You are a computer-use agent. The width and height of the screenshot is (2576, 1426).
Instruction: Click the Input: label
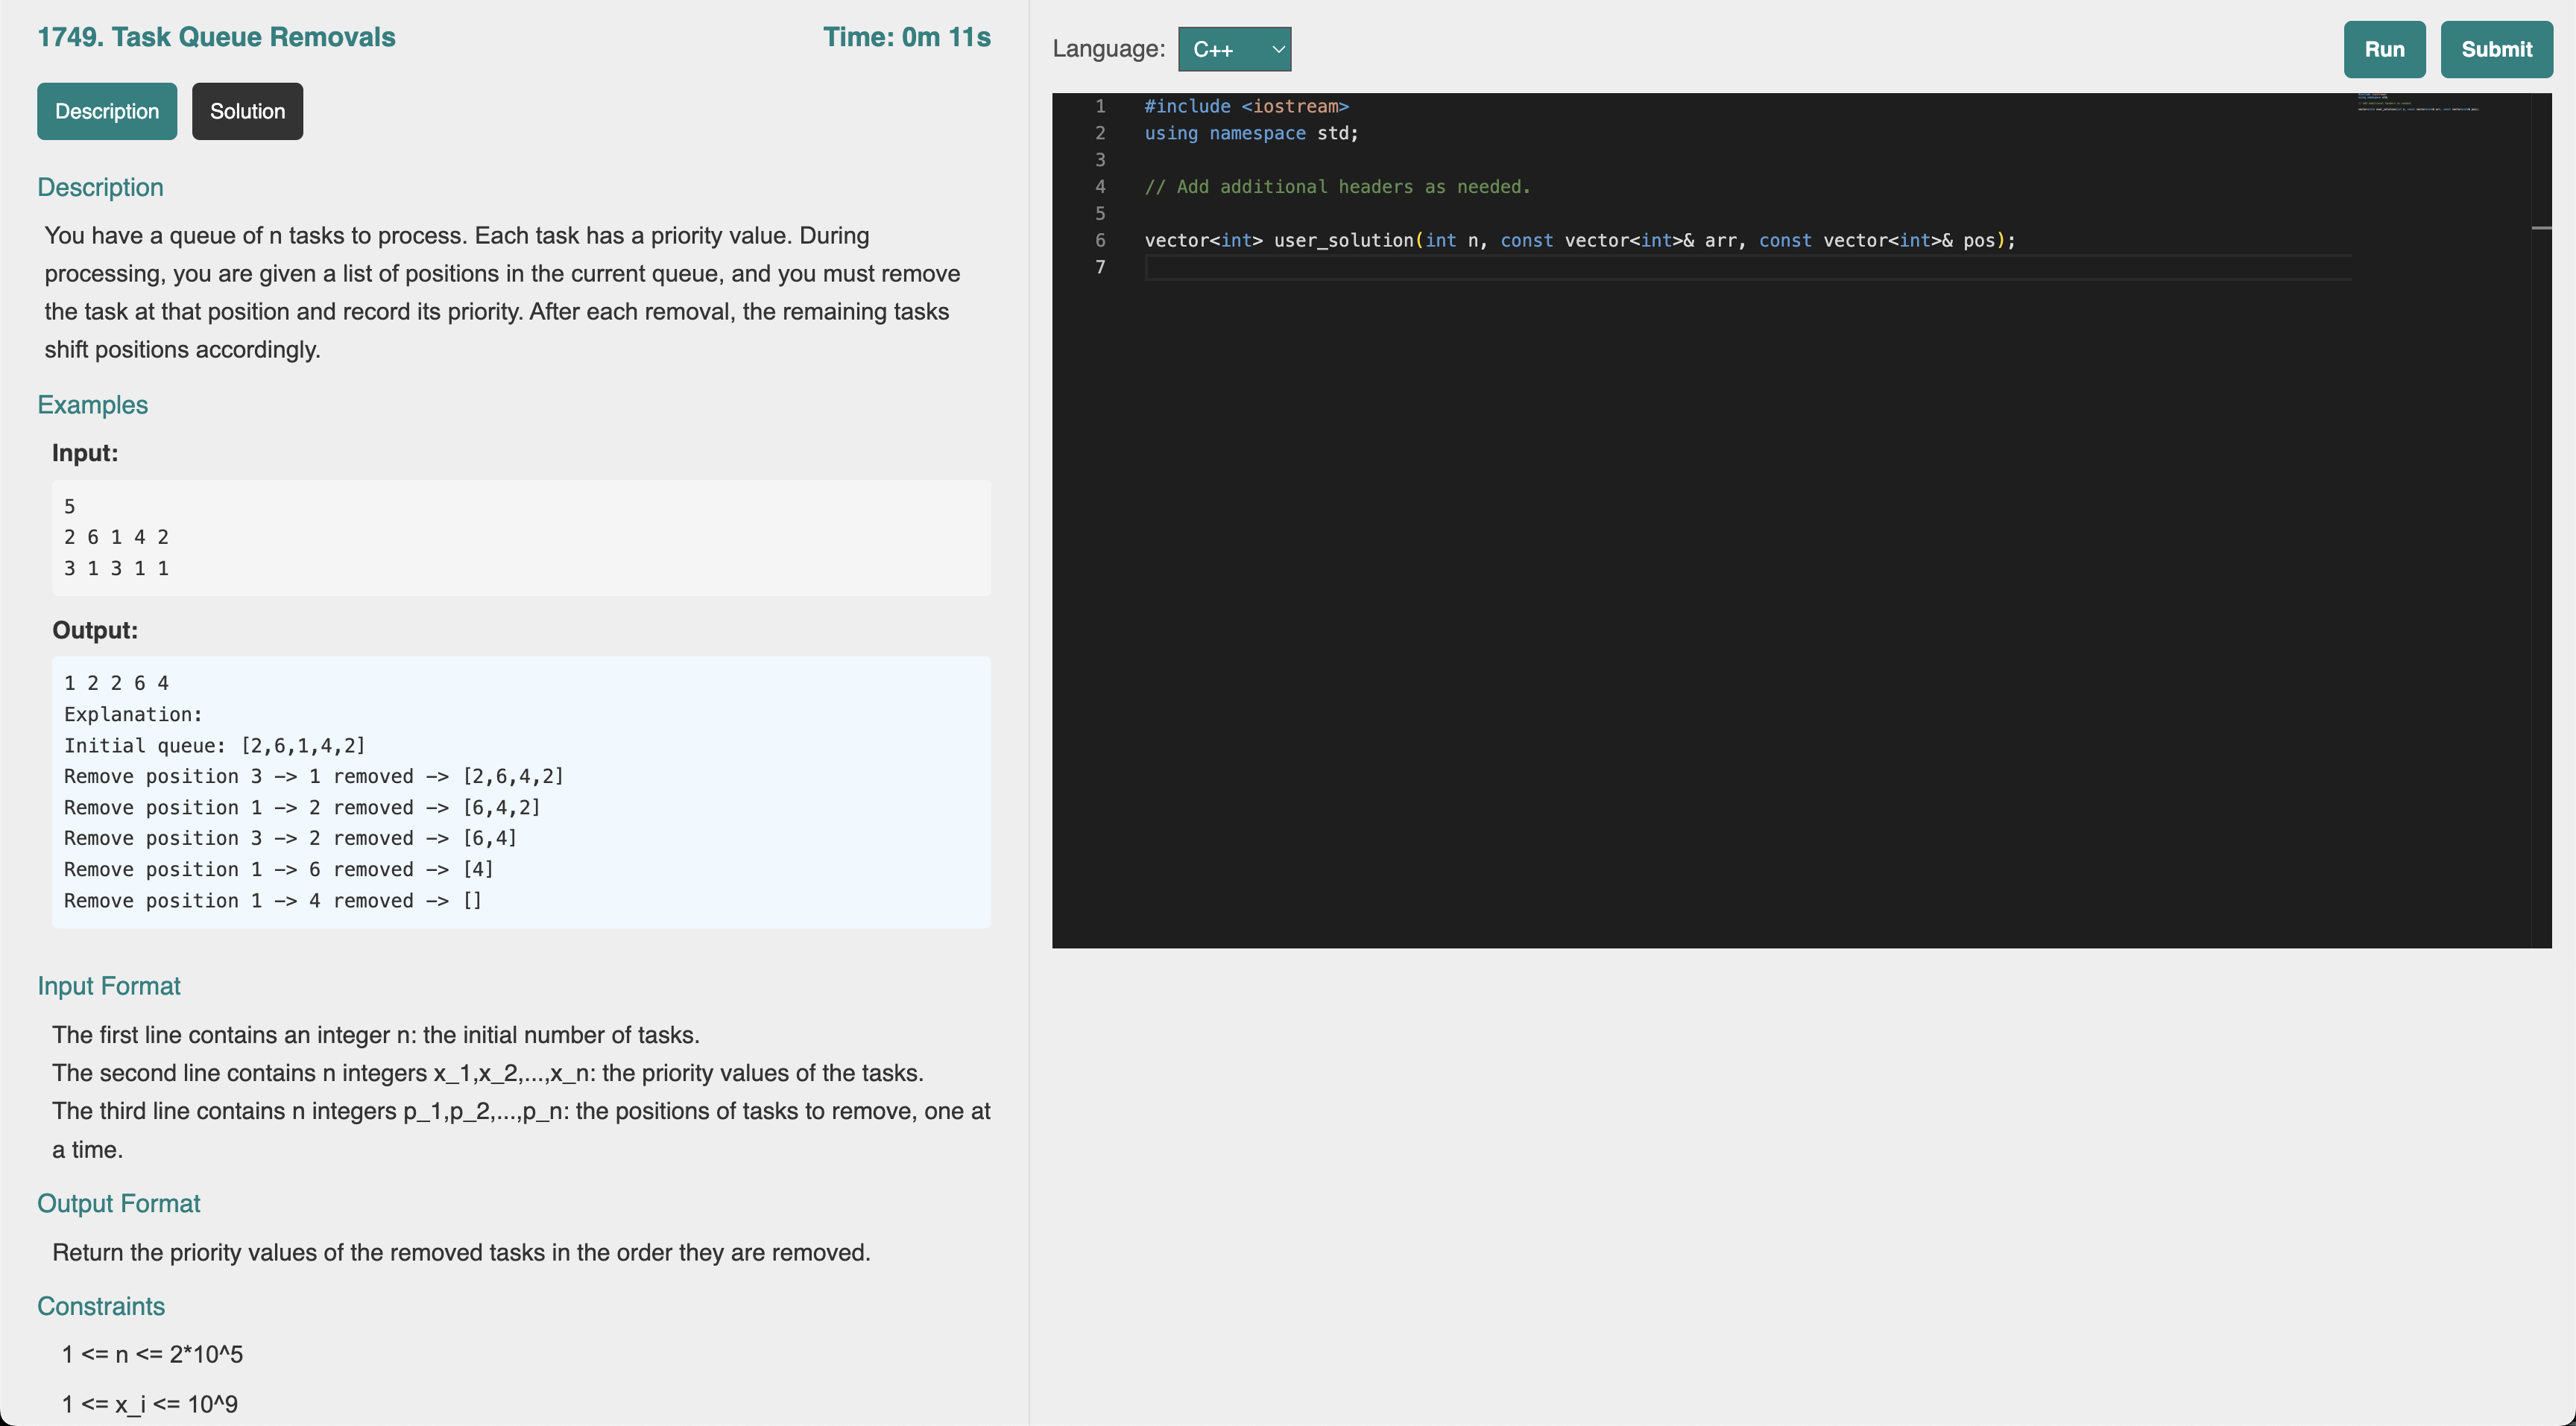(x=85, y=453)
